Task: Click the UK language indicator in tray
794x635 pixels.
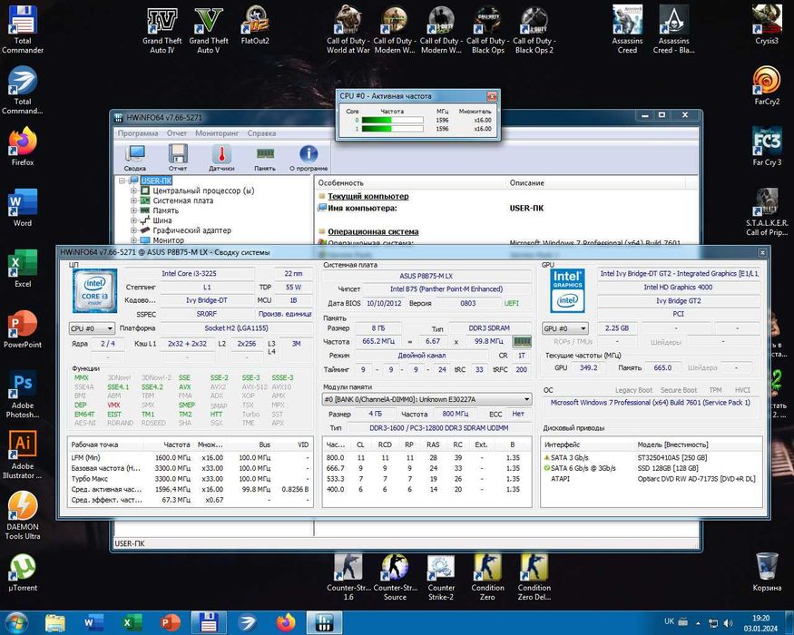Action: [669, 621]
